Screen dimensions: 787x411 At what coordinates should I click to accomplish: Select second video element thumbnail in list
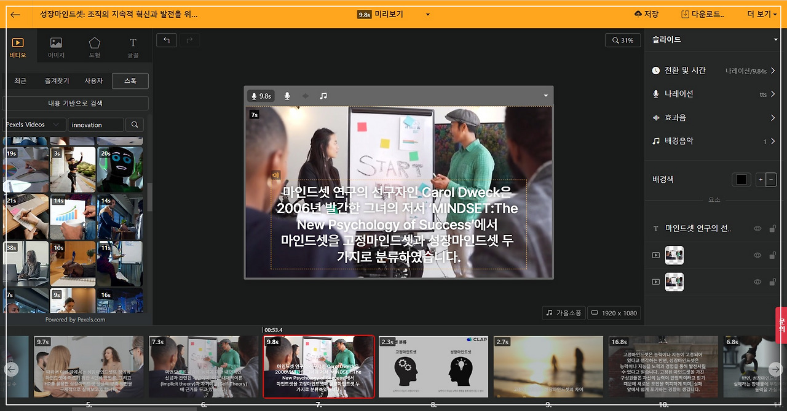[674, 282]
